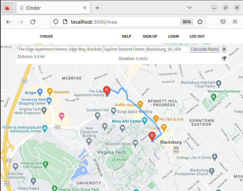Image resolution: width=243 pixels, height=191 pixels.
Task: Click the Kroger shopping cart pin
Action: point(40,92)
